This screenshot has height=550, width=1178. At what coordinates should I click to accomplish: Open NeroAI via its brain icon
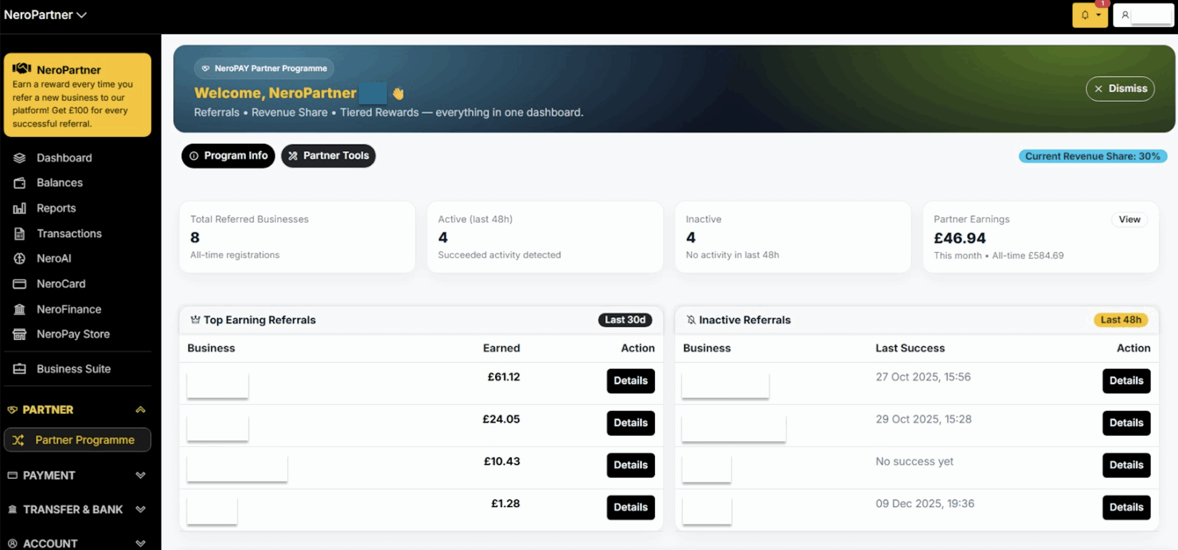19,259
